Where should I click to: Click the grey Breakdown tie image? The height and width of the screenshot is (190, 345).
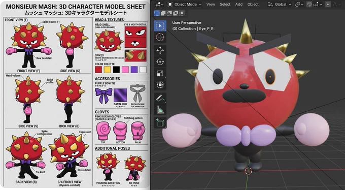137,94
